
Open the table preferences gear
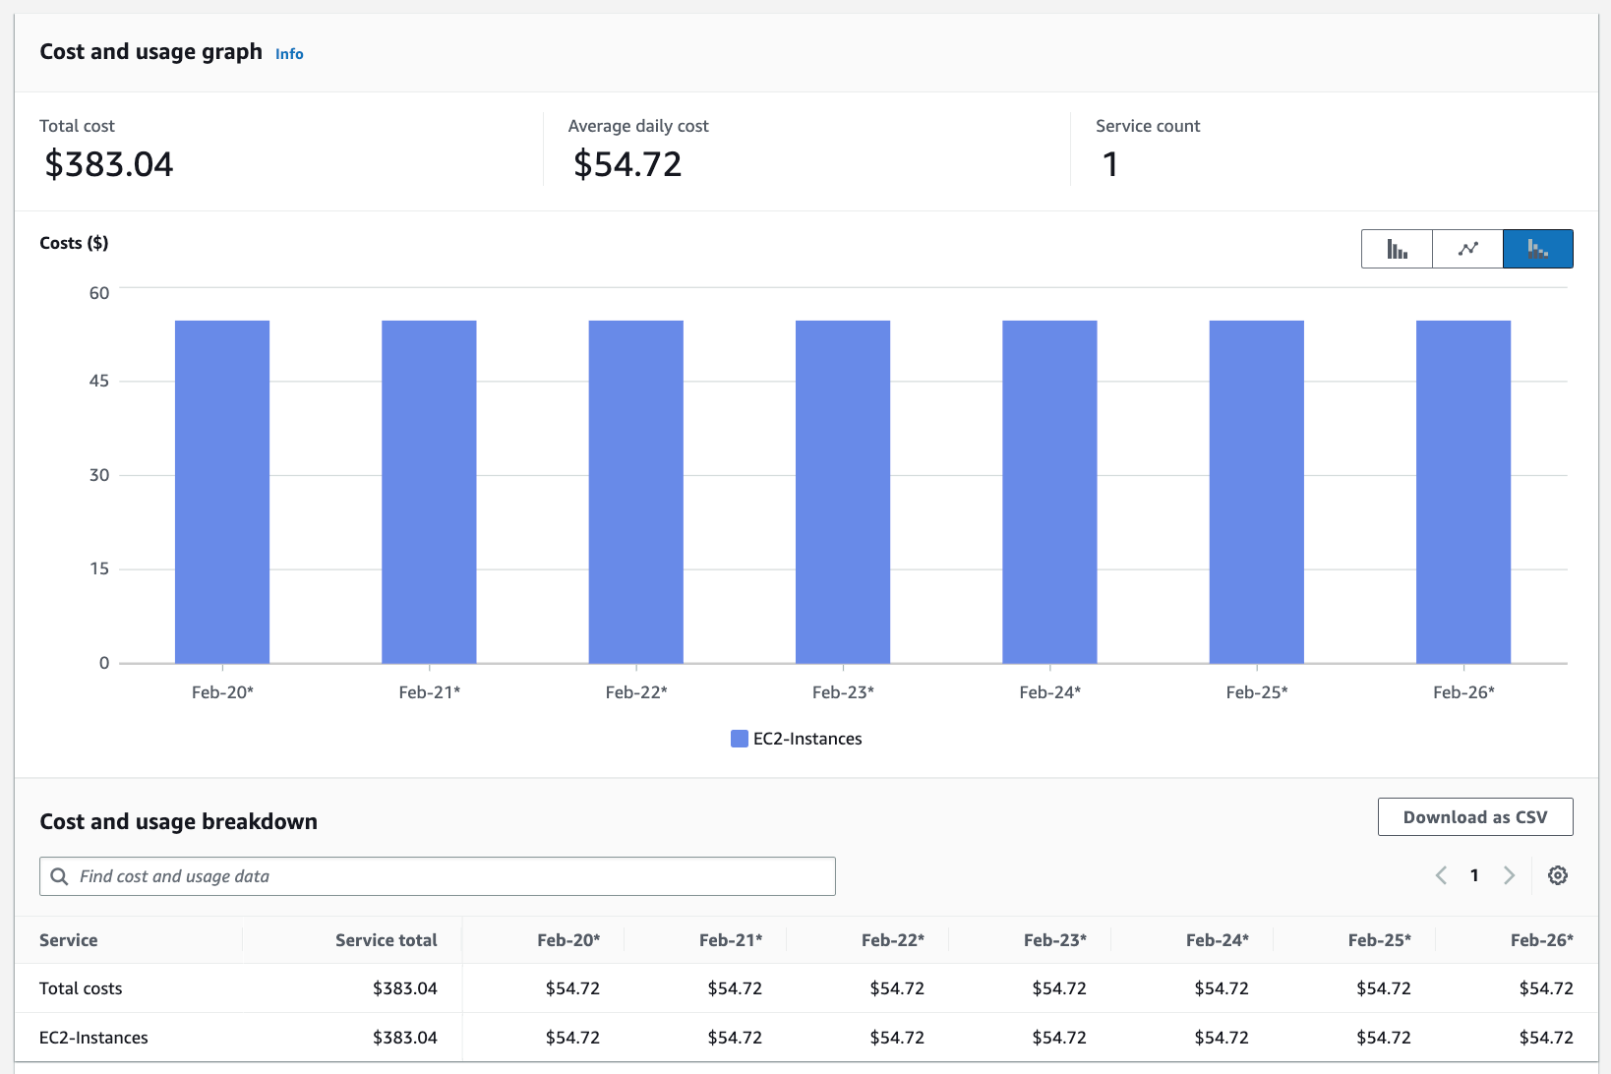(x=1558, y=875)
